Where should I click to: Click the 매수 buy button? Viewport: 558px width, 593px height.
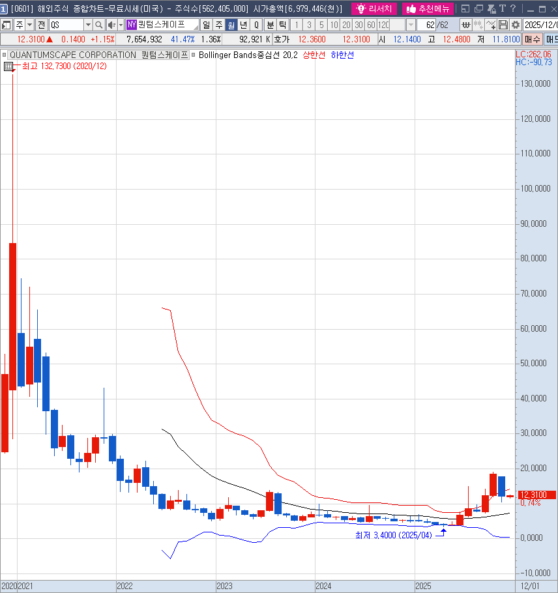(x=532, y=39)
